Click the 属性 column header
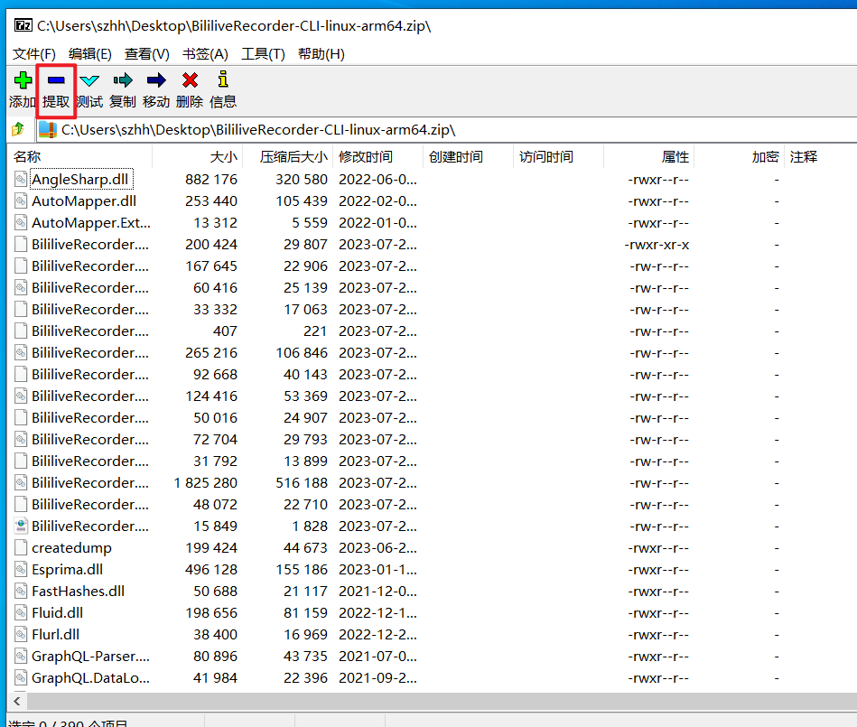 point(648,157)
